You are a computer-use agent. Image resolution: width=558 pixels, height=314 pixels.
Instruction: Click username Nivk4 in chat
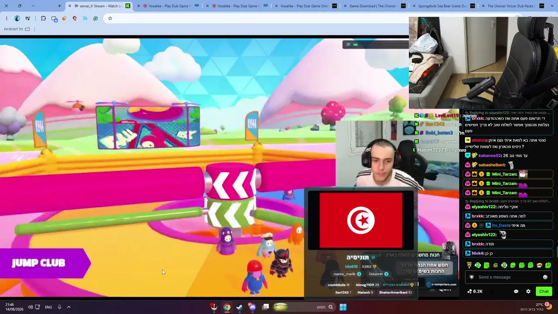[478, 253]
